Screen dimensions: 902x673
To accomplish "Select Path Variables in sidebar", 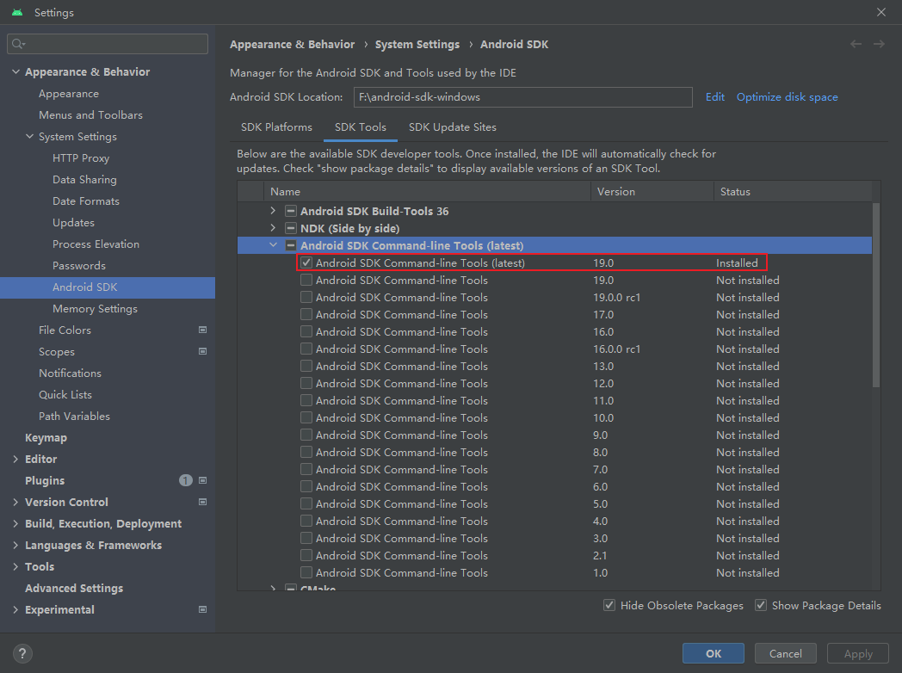I will tap(74, 417).
